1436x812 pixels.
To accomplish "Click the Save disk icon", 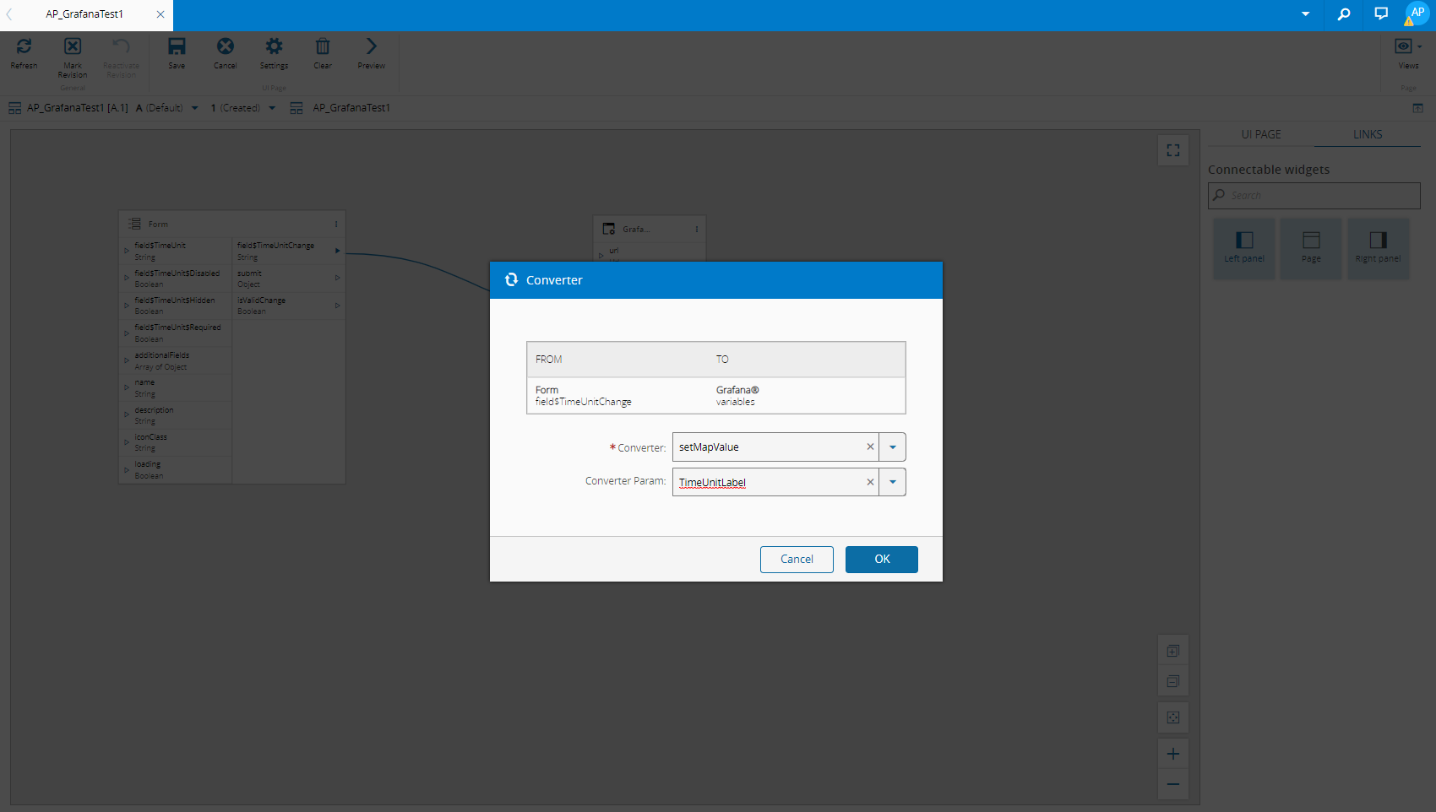I will point(177,47).
